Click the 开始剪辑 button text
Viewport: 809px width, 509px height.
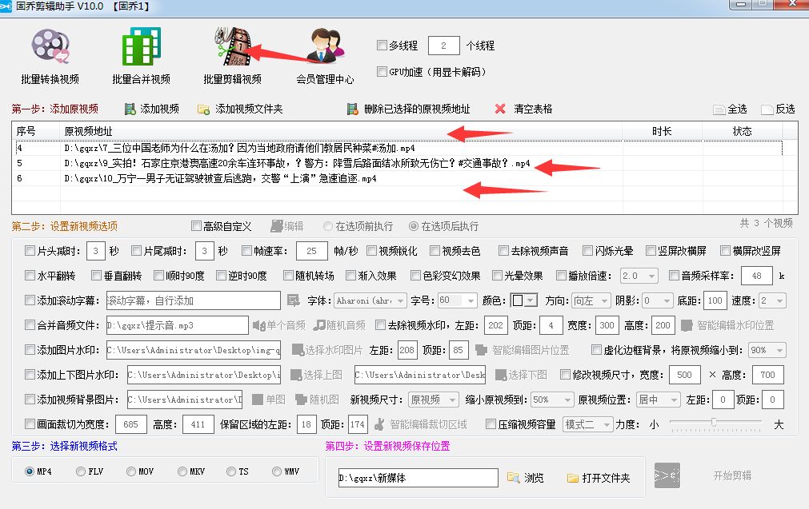tap(732, 475)
